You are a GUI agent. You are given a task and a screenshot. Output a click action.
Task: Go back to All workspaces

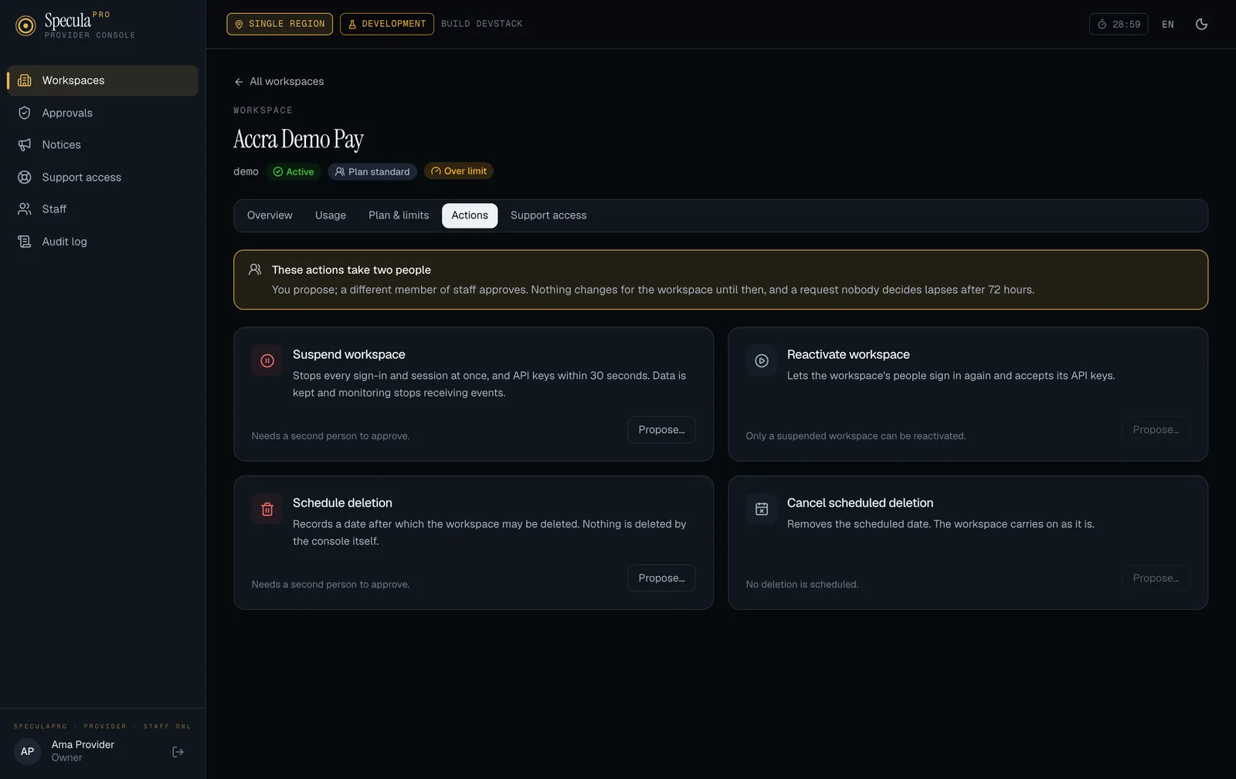[279, 81]
